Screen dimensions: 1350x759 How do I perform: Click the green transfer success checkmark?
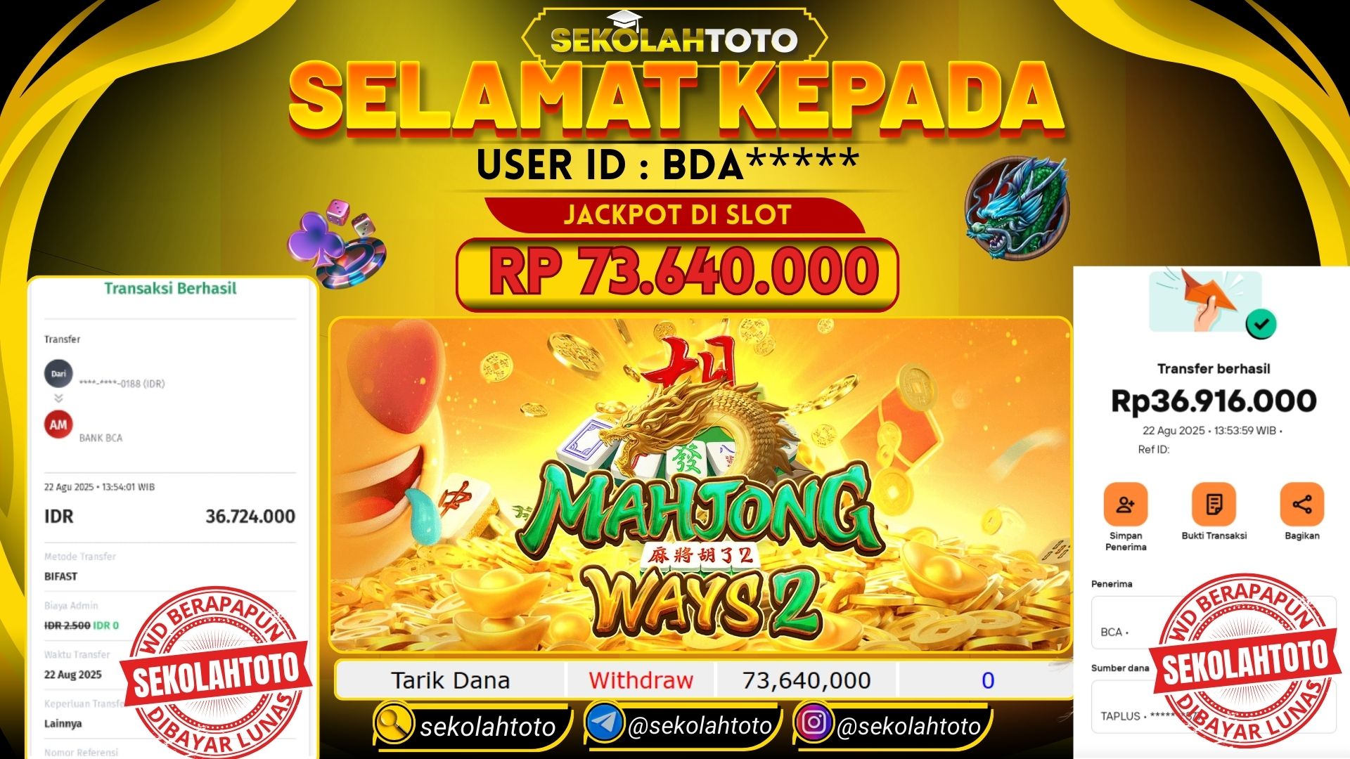coord(1261,324)
